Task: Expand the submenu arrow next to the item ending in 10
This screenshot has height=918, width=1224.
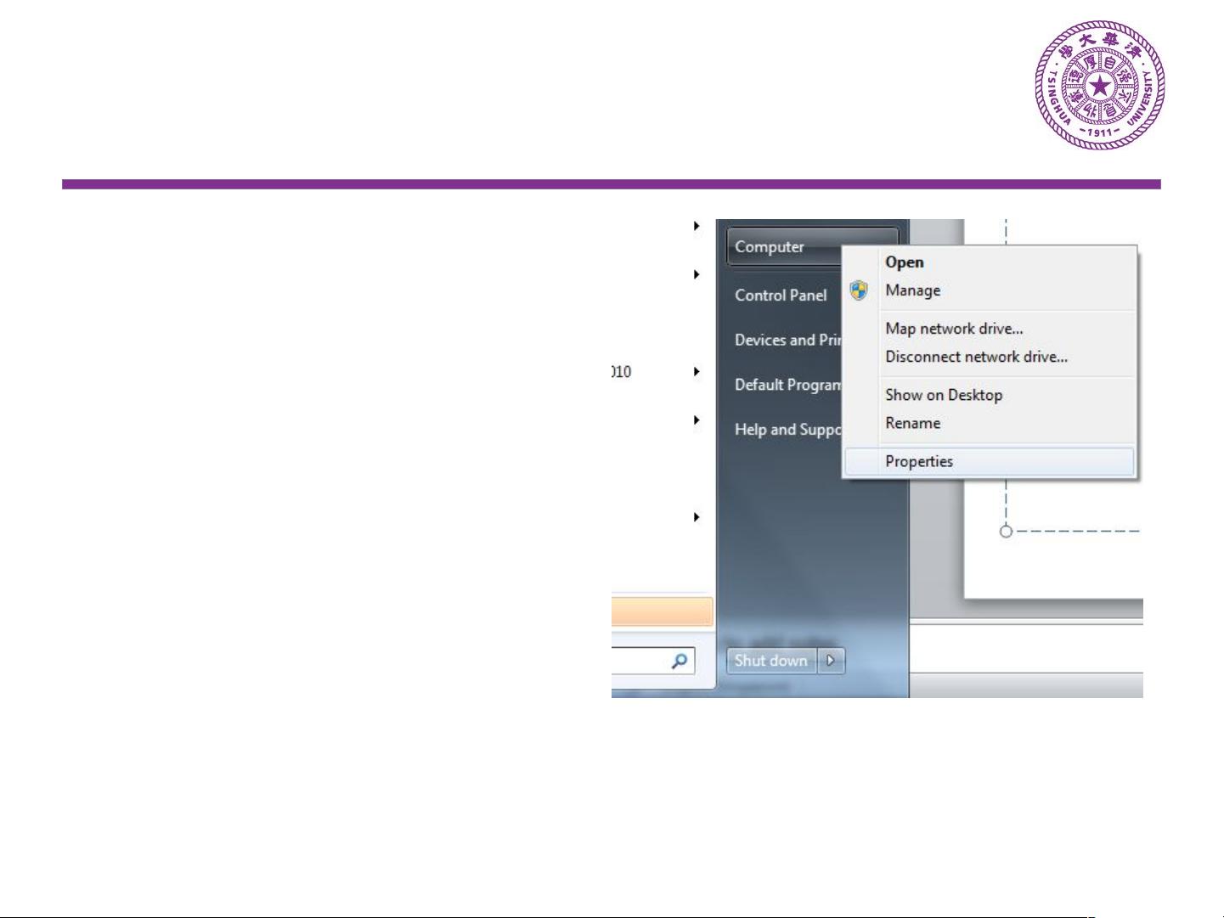Action: pos(697,372)
